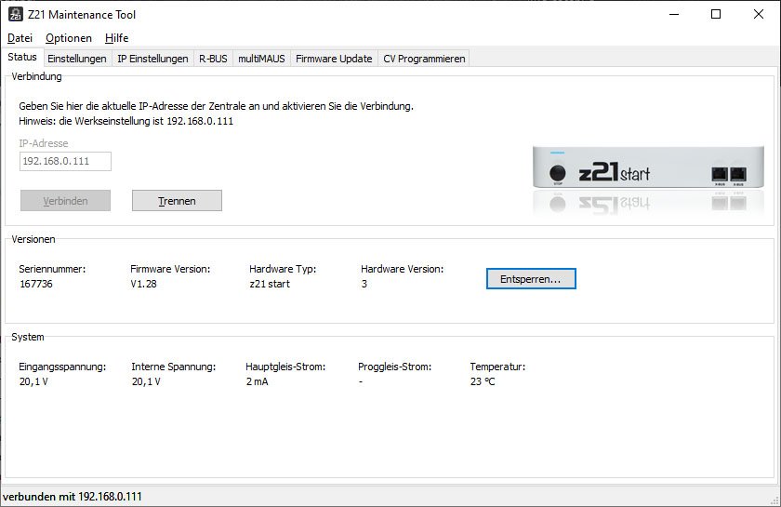Select the Status tab

click(22, 57)
